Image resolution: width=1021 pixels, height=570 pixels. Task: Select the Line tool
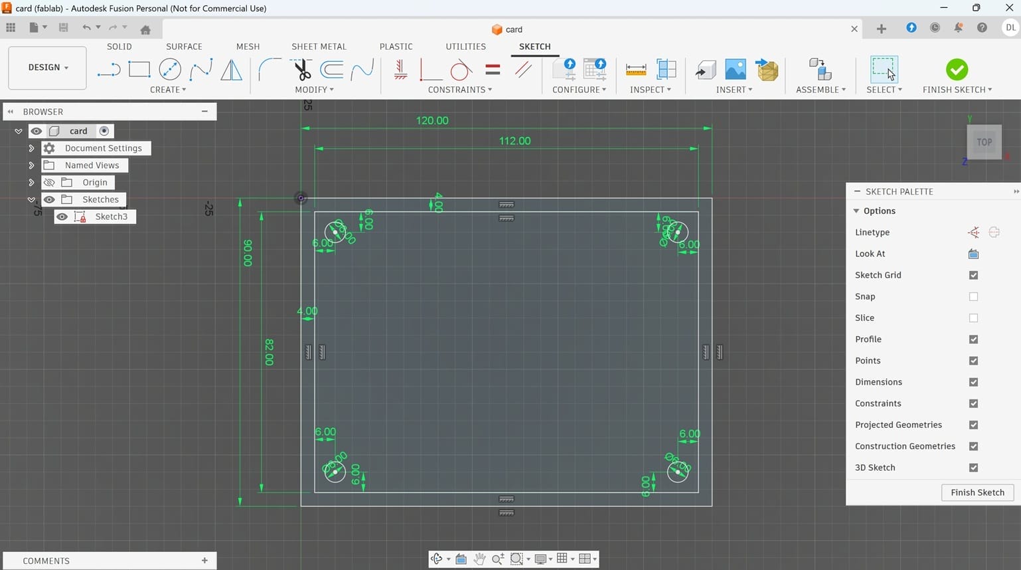click(x=108, y=68)
